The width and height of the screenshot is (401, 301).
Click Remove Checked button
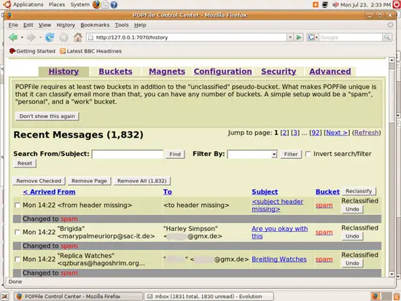pyautogui.click(x=39, y=181)
